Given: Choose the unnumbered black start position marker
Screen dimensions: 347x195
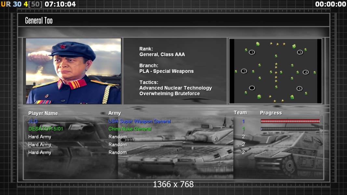Looking at the screenshot, I should [252, 88].
